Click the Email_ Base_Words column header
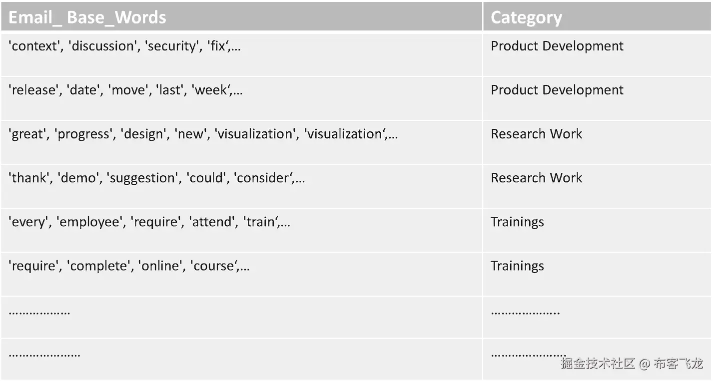The height and width of the screenshot is (381, 714). [x=87, y=17]
